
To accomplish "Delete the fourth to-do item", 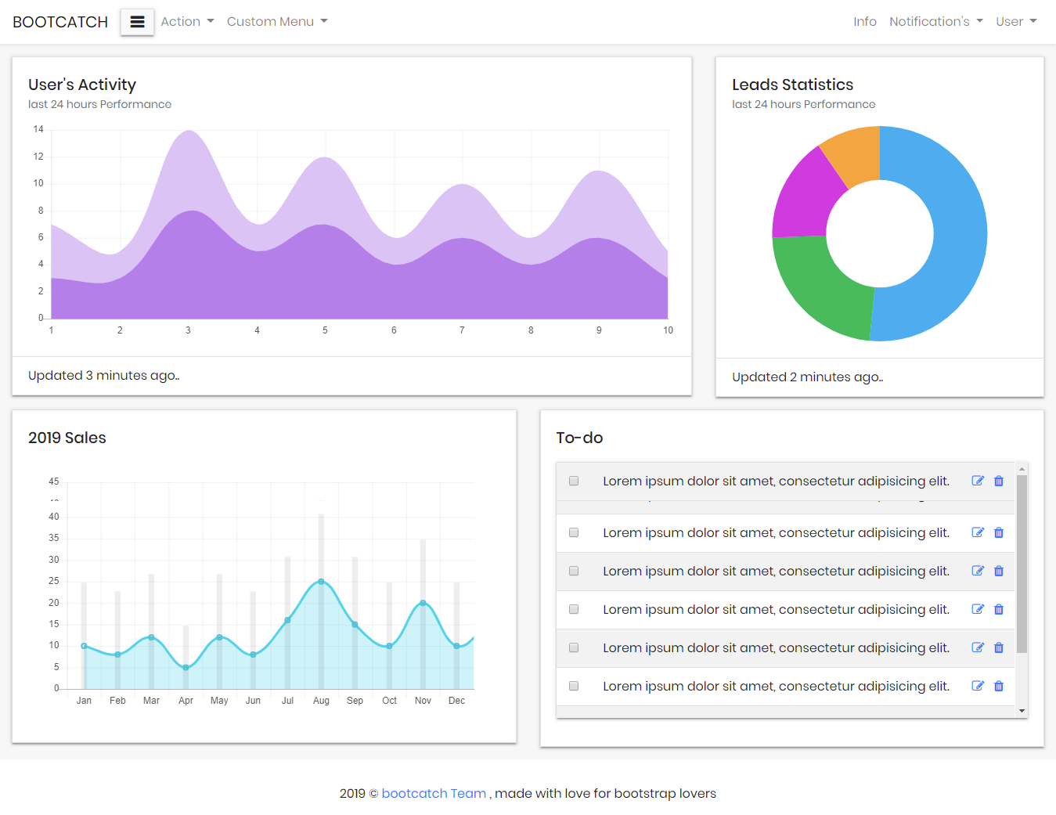I will click(x=999, y=609).
